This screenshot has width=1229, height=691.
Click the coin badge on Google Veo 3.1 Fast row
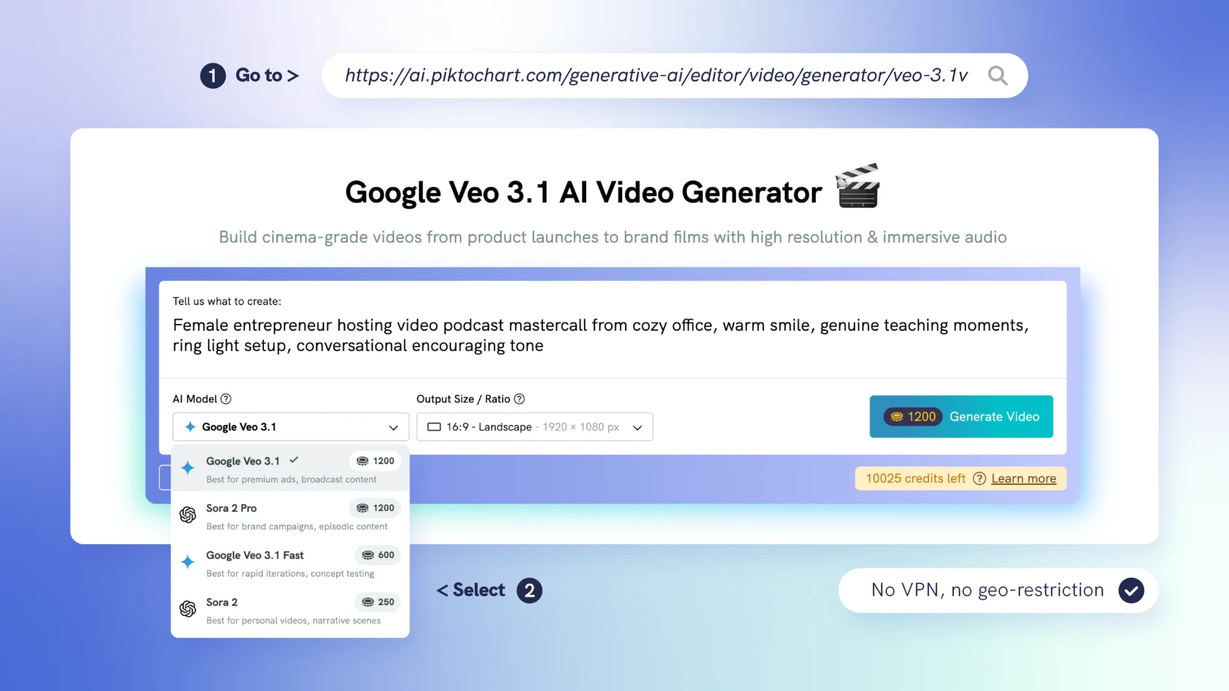pyautogui.click(x=377, y=555)
